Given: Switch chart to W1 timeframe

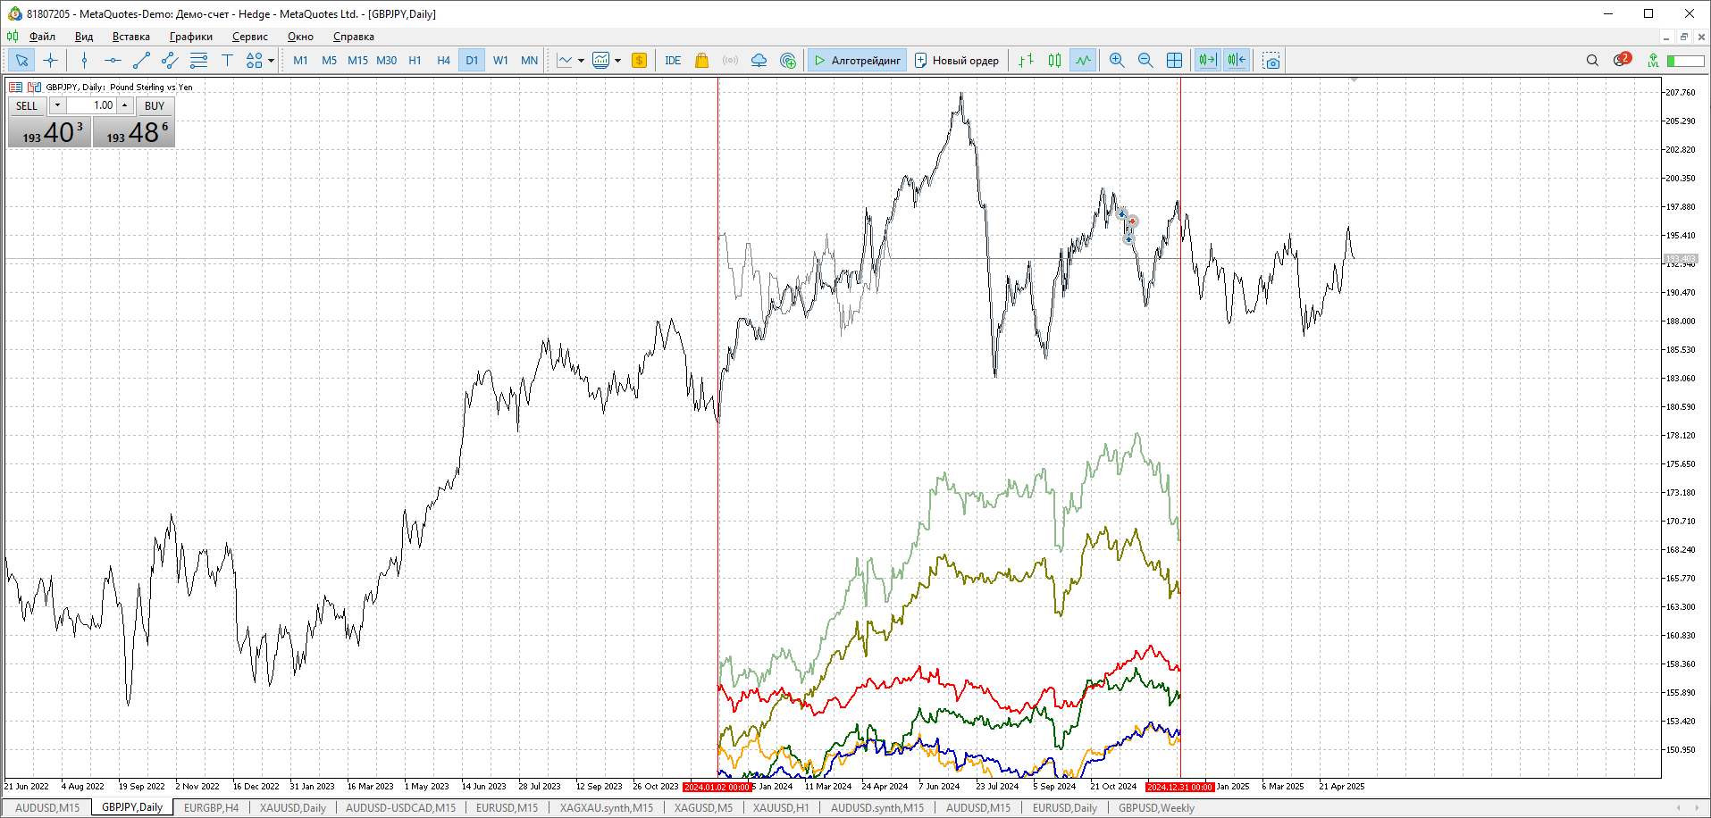Looking at the screenshot, I should (500, 61).
